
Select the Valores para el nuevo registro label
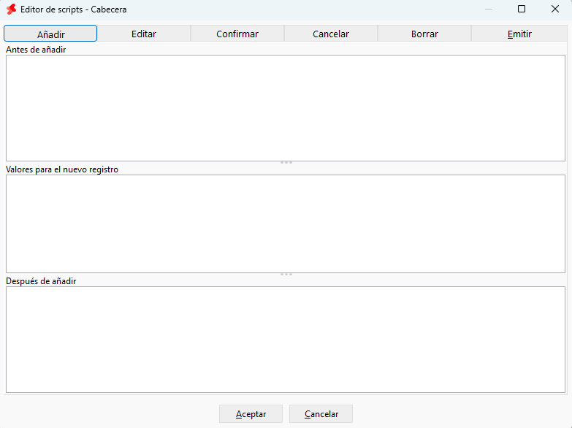62,169
